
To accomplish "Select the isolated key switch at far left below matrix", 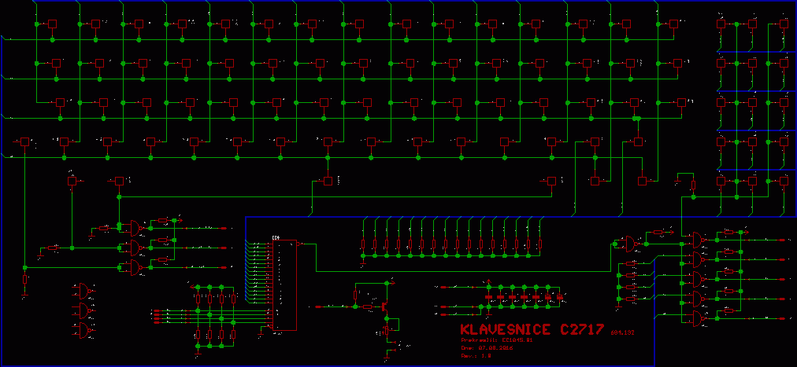I will (x=72, y=181).
